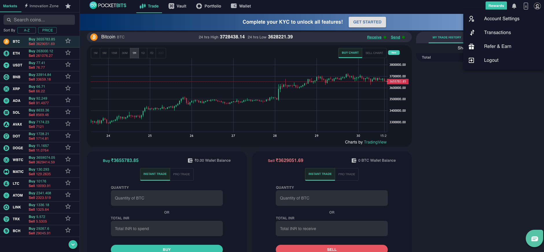The image size is (544, 252).
Task: Switch to the Portfolio tab
Action: 209,6
